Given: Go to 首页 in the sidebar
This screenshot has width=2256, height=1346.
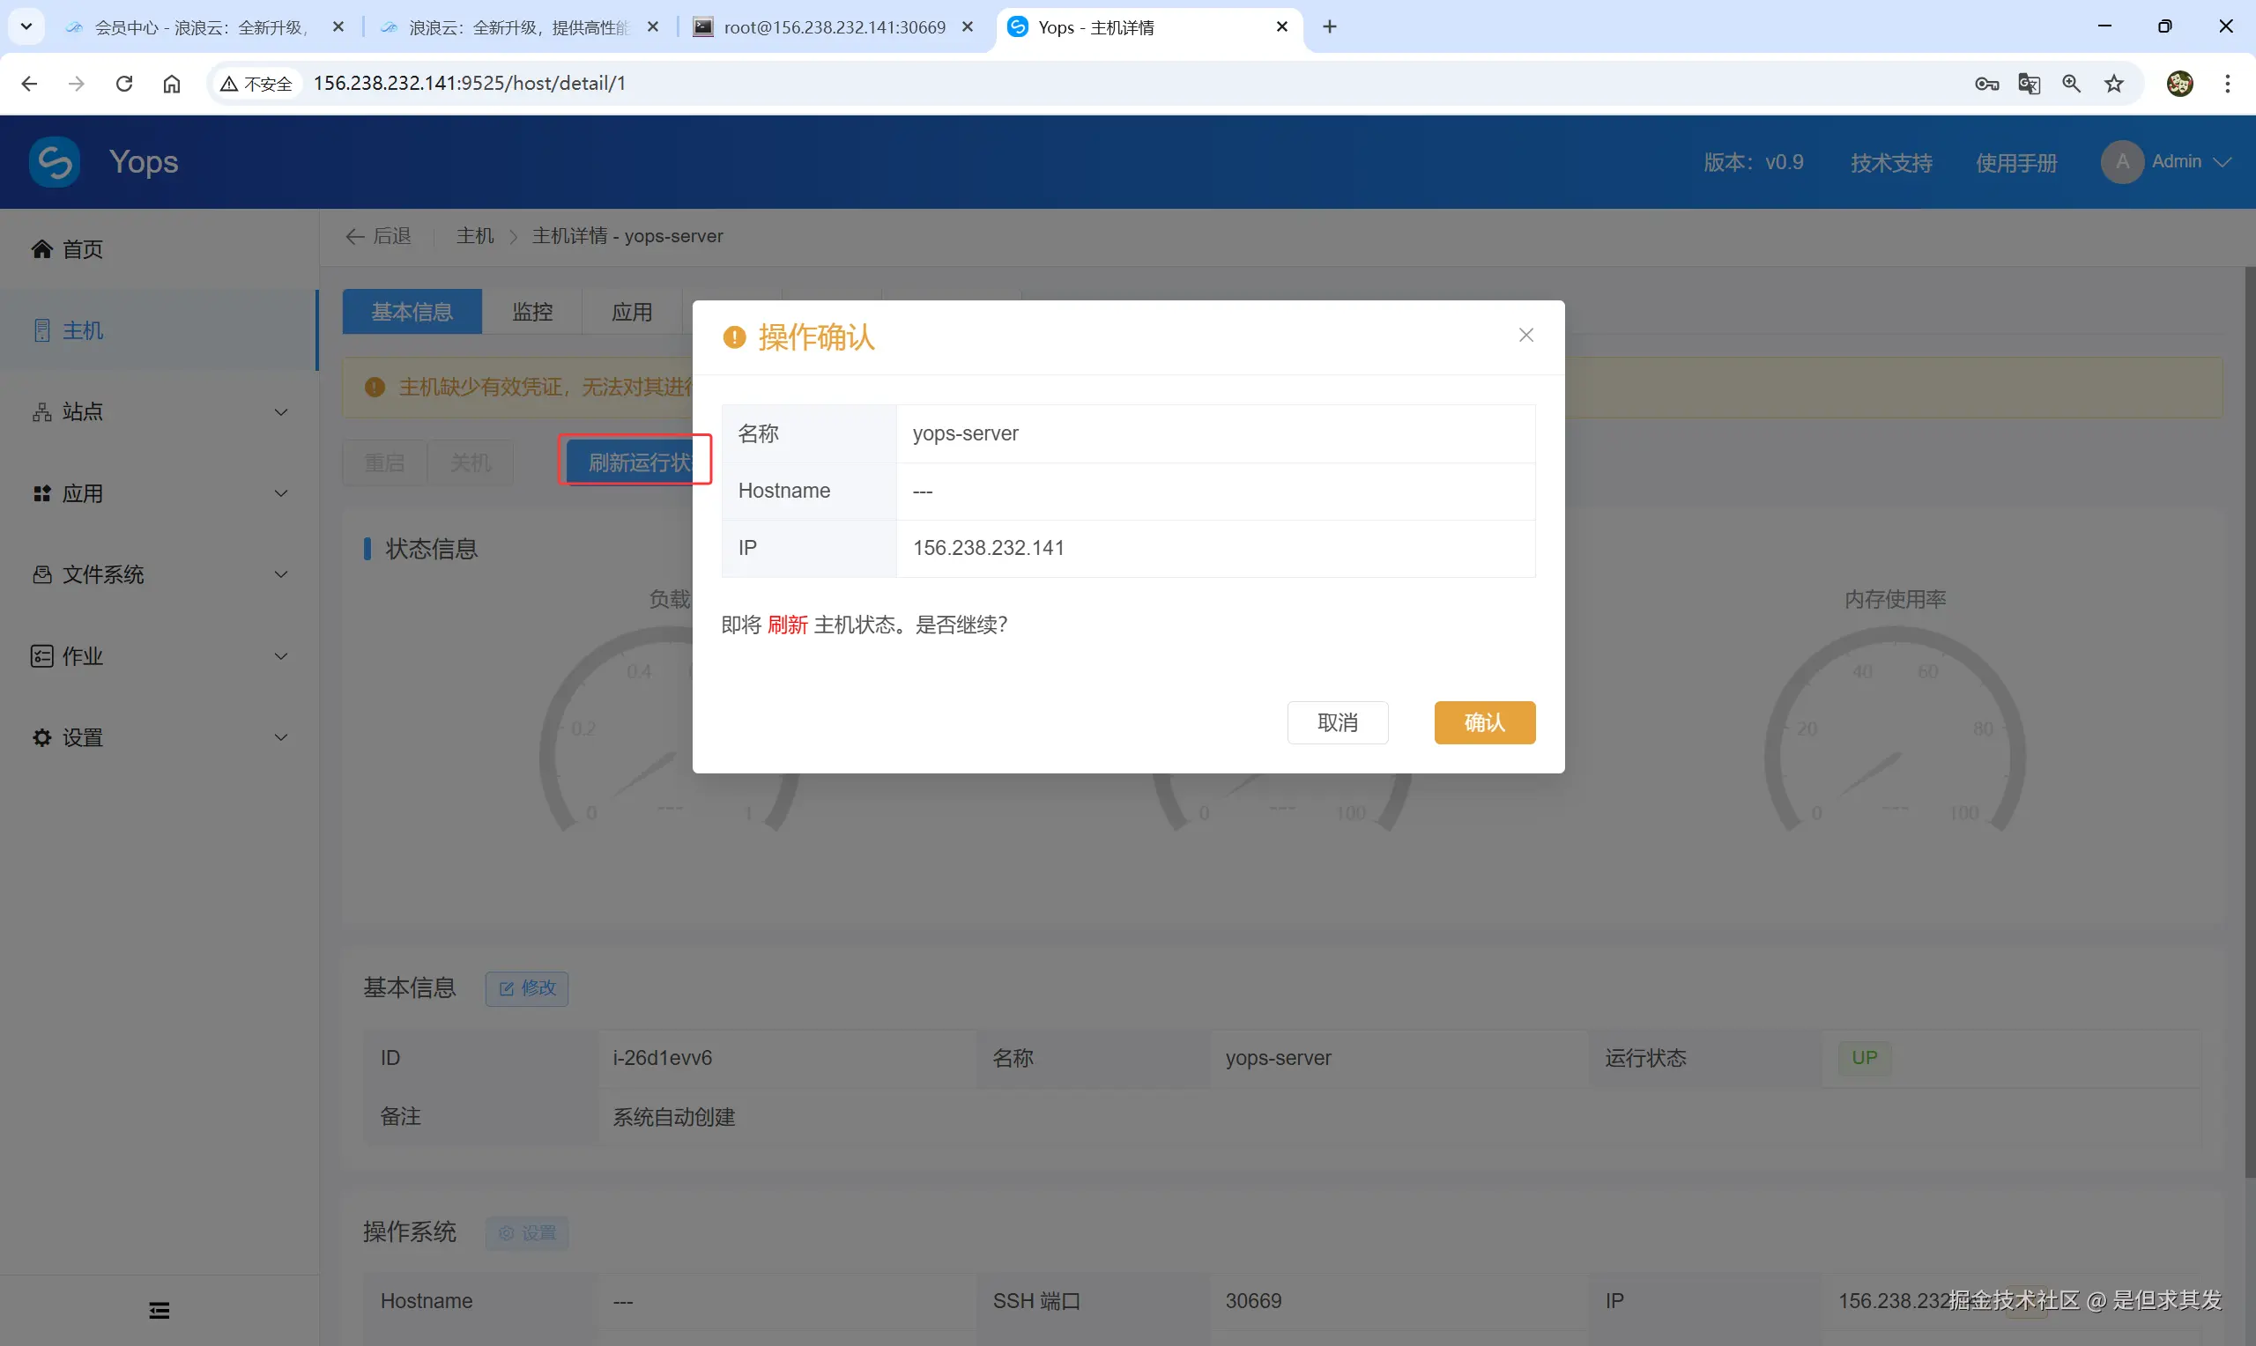Looking at the screenshot, I should coord(82,249).
